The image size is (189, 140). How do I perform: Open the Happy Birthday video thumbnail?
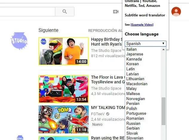coord(64,51)
